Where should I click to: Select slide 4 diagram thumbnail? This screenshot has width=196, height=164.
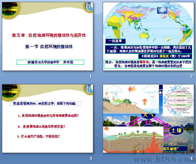coord(148,119)
